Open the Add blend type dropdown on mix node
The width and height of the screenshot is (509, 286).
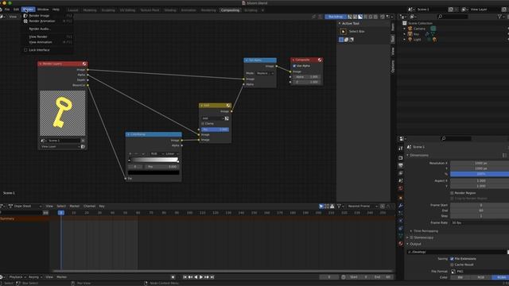212,118
